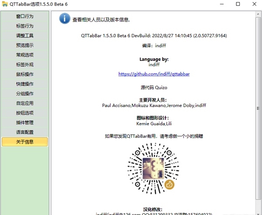This screenshot has width=262, height=215.
Task: Click the blue info icon
Action: coord(65,18)
